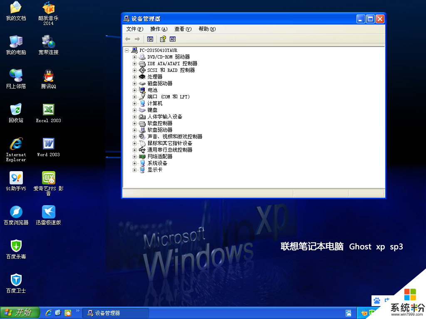
Task: Collapse the PC-20150410YAUR root node
Action: (x=127, y=50)
